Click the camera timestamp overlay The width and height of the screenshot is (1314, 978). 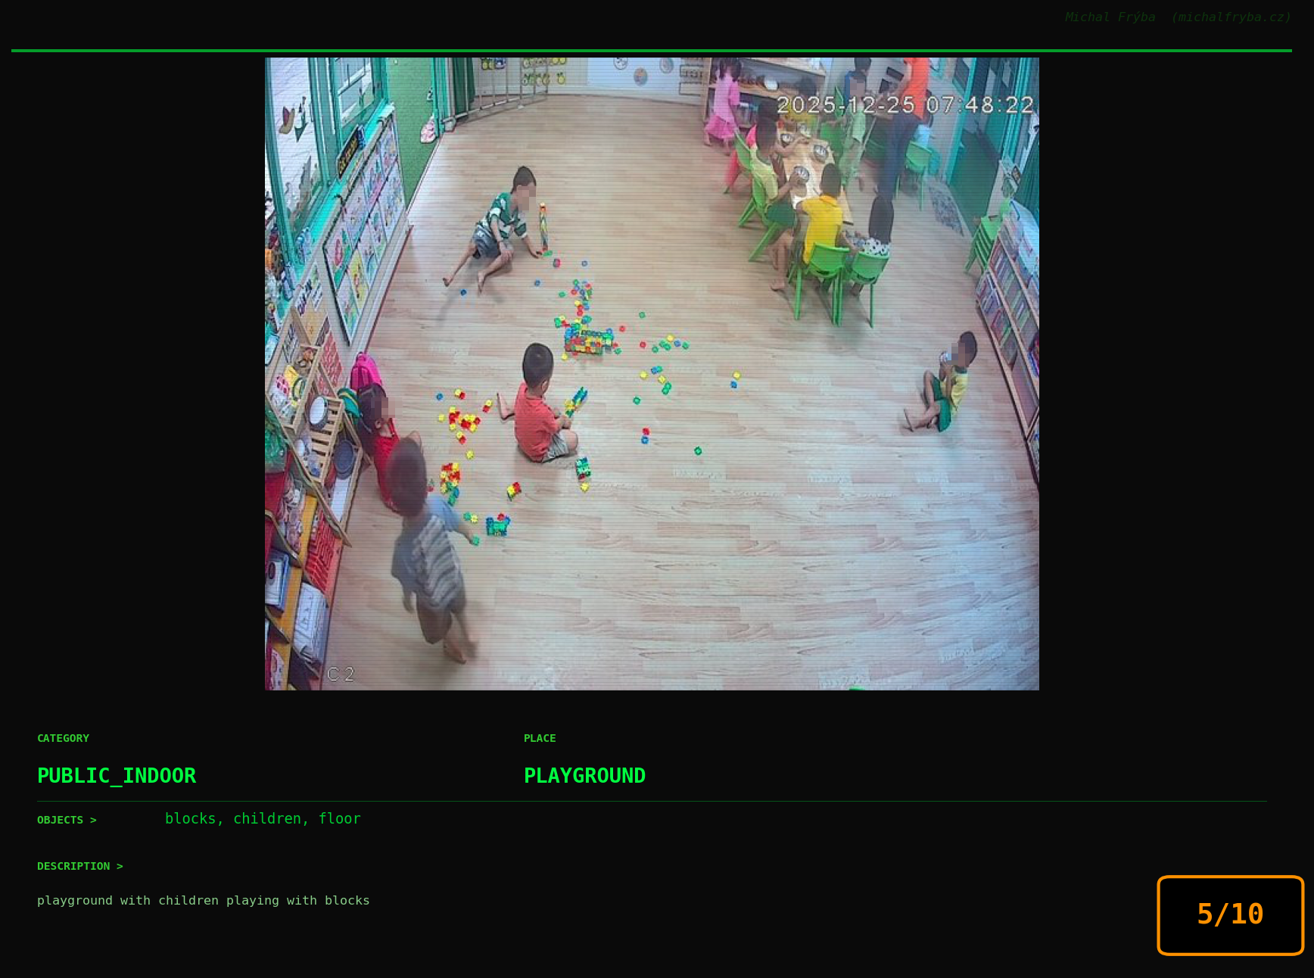point(905,105)
